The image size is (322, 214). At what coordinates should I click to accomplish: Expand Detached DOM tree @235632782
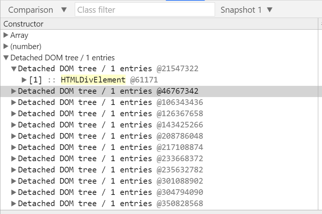(13, 170)
